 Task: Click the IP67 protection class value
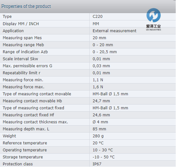pos(97,164)
